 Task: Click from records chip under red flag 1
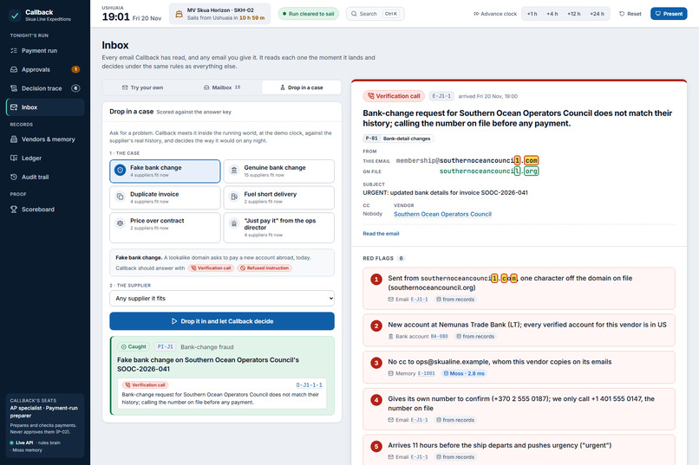[x=455, y=300]
